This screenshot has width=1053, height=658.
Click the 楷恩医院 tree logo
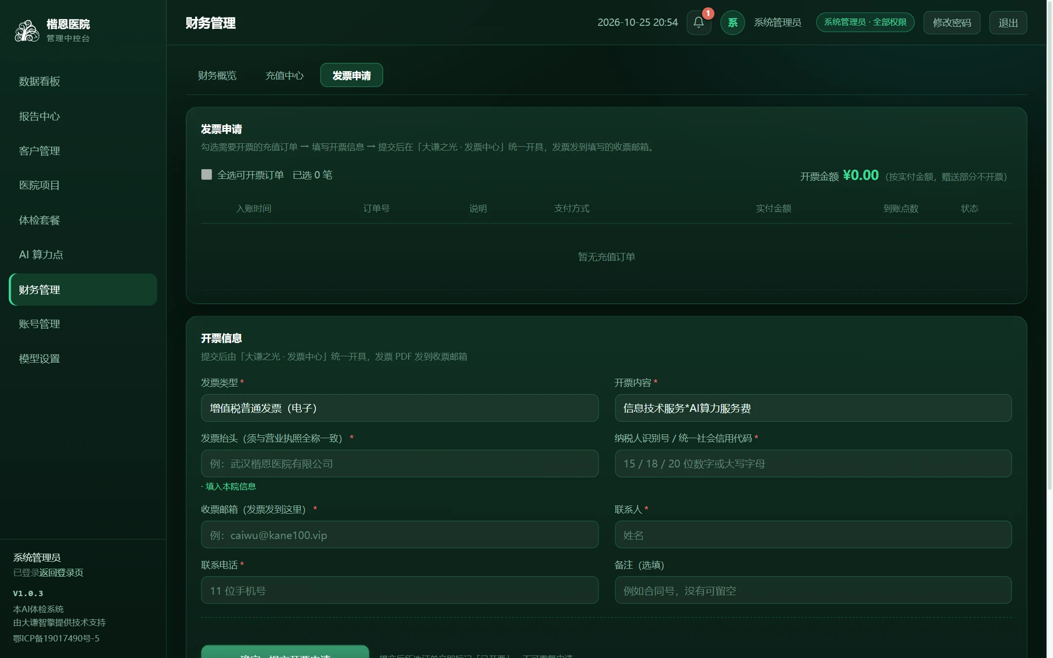[x=27, y=31]
